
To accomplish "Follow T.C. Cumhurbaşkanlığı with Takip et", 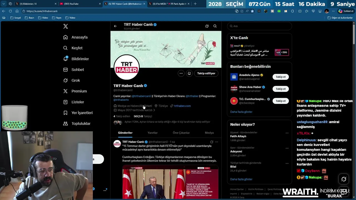I will coord(281,101).
